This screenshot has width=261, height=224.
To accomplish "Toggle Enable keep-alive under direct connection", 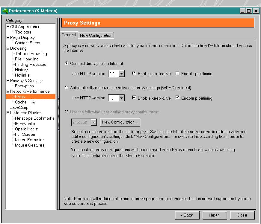I will click(x=134, y=74).
